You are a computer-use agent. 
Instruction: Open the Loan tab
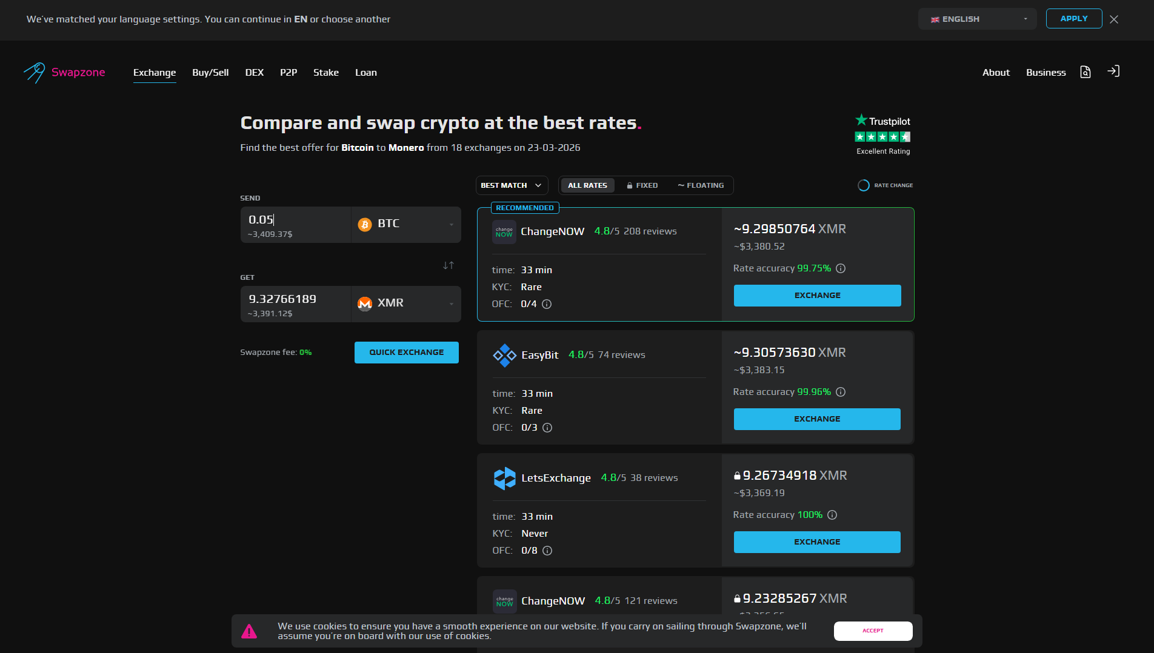point(366,73)
